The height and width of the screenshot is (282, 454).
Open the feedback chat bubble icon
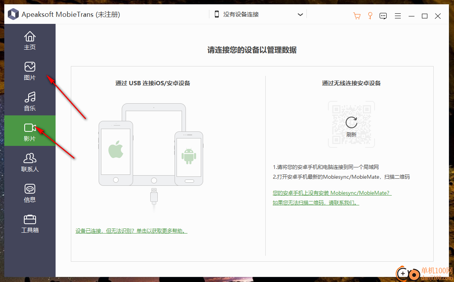coord(383,16)
